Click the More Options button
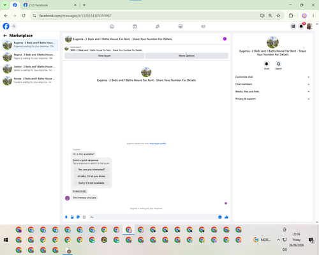The height and width of the screenshot is (255, 319). [x=186, y=55]
